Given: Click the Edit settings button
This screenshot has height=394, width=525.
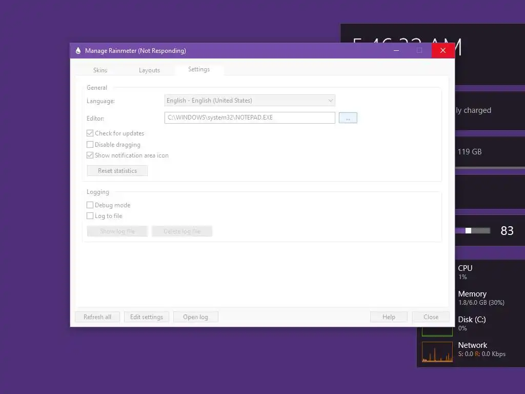Looking at the screenshot, I should click(x=147, y=317).
